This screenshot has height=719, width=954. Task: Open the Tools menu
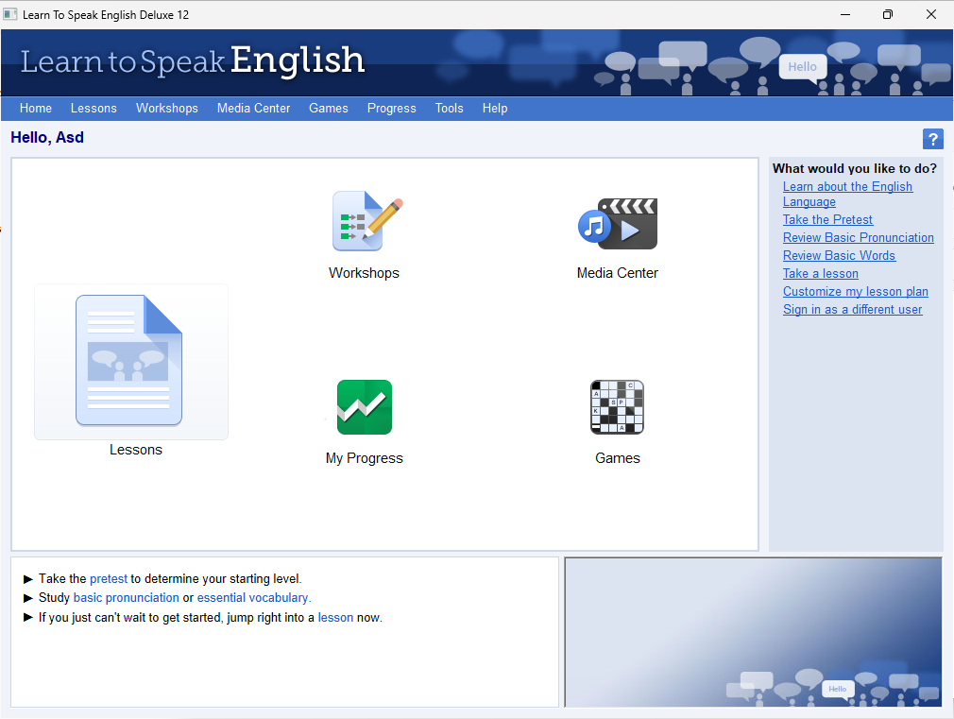click(449, 109)
